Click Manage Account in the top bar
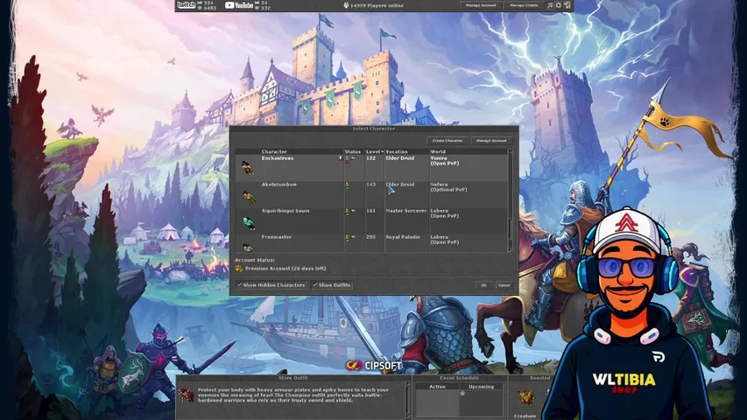 pyautogui.click(x=481, y=5)
